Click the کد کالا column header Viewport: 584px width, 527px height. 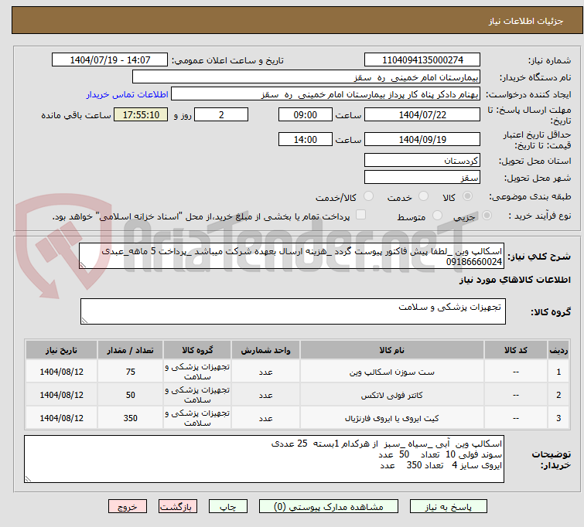pos(516,350)
